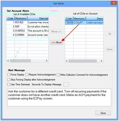The height and width of the screenshot is (121, 119).
Task: Click the <<< Move button
Action: coord(56,42)
